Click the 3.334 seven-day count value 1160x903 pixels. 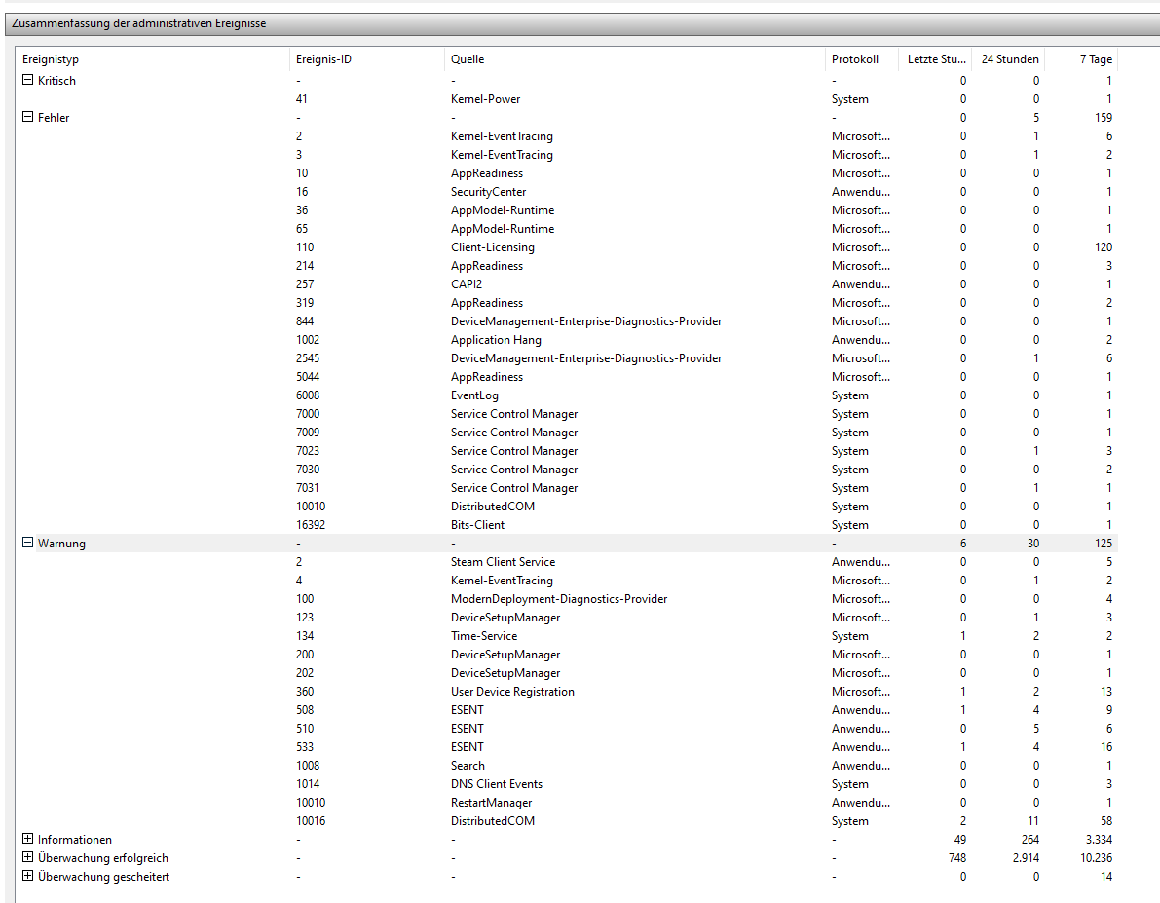pyautogui.click(x=1099, y=840)
